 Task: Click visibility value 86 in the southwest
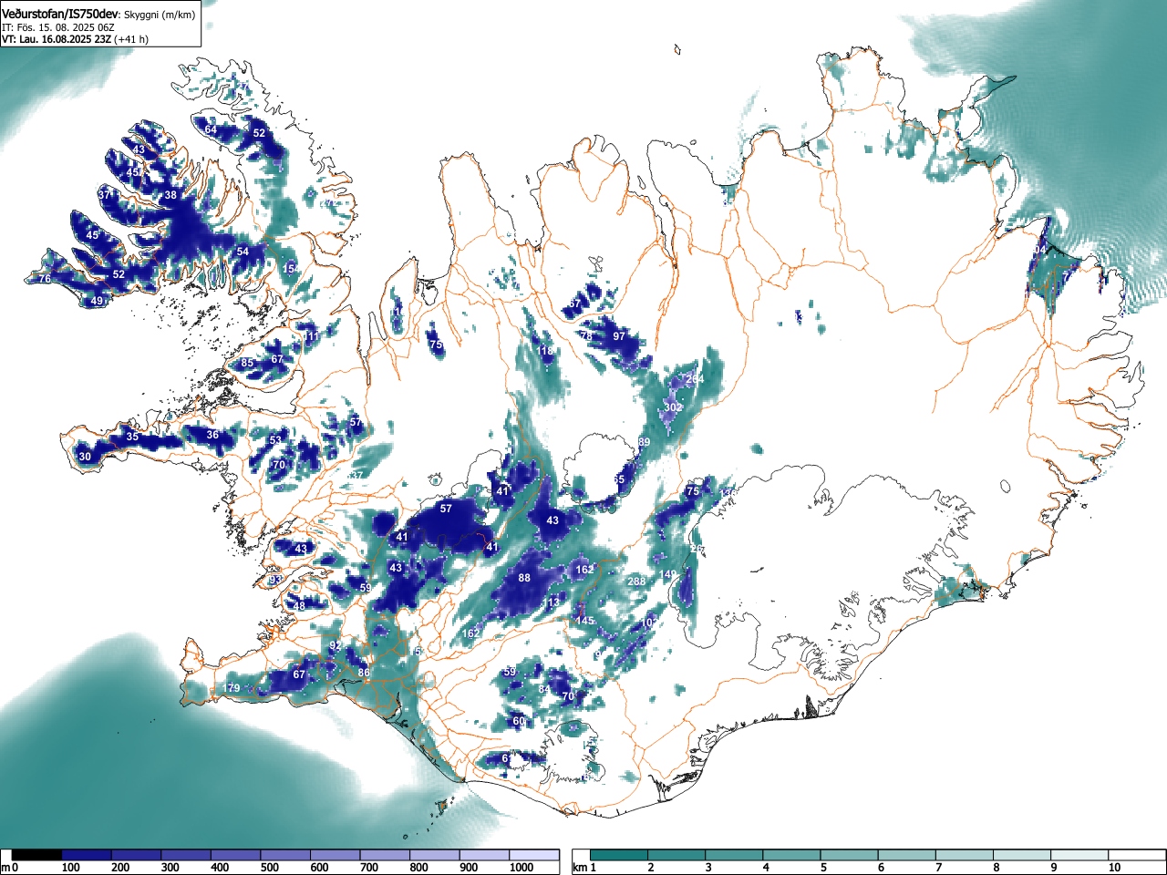point(364,673)
